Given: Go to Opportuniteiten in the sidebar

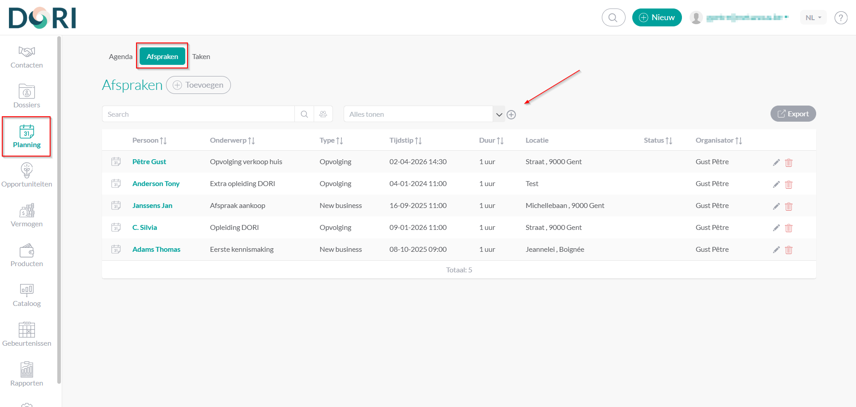Looking at the screenshot, I should click(27, 175).
